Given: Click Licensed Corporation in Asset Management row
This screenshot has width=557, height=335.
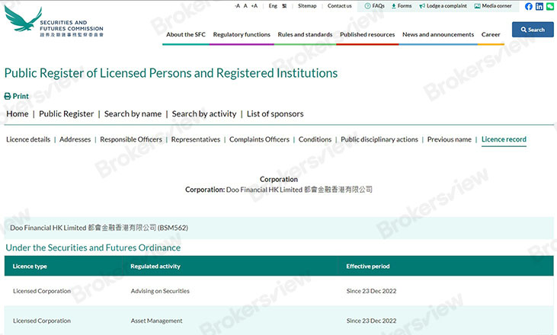Looking at the screenshot, I should pyautogui.click(x=42, y=321).
